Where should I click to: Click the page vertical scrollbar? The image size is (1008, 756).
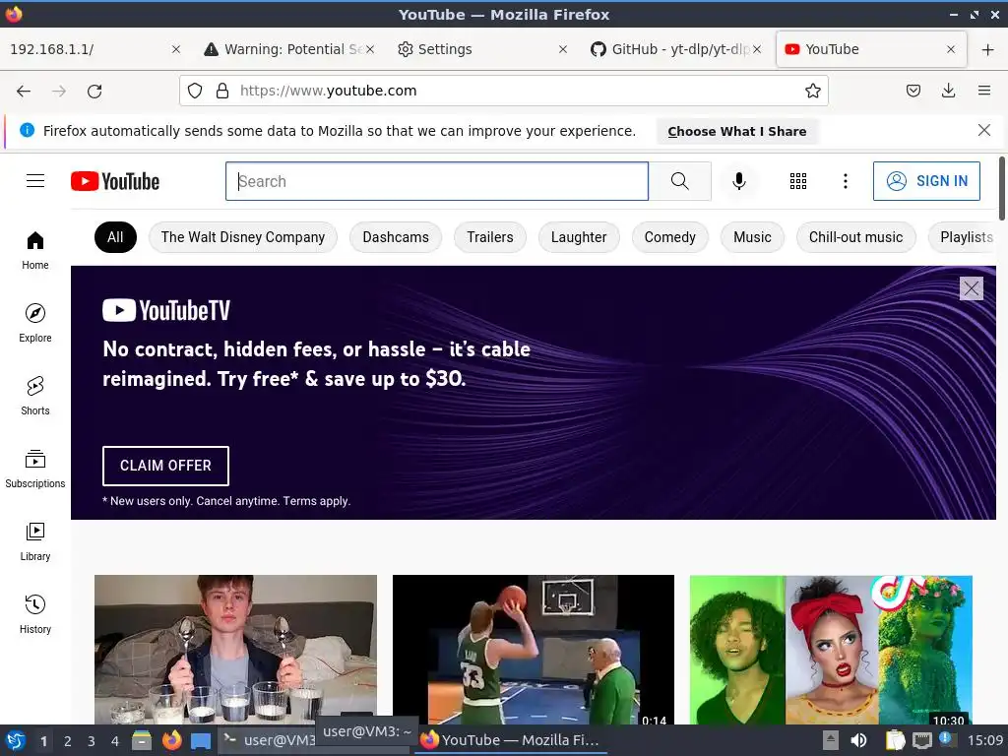coord(1001,188)
